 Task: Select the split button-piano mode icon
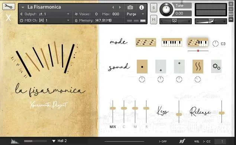198,42
